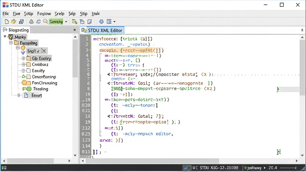Open the Srelp menu
This screenshot has height=172, width=306.
[59, 13]
